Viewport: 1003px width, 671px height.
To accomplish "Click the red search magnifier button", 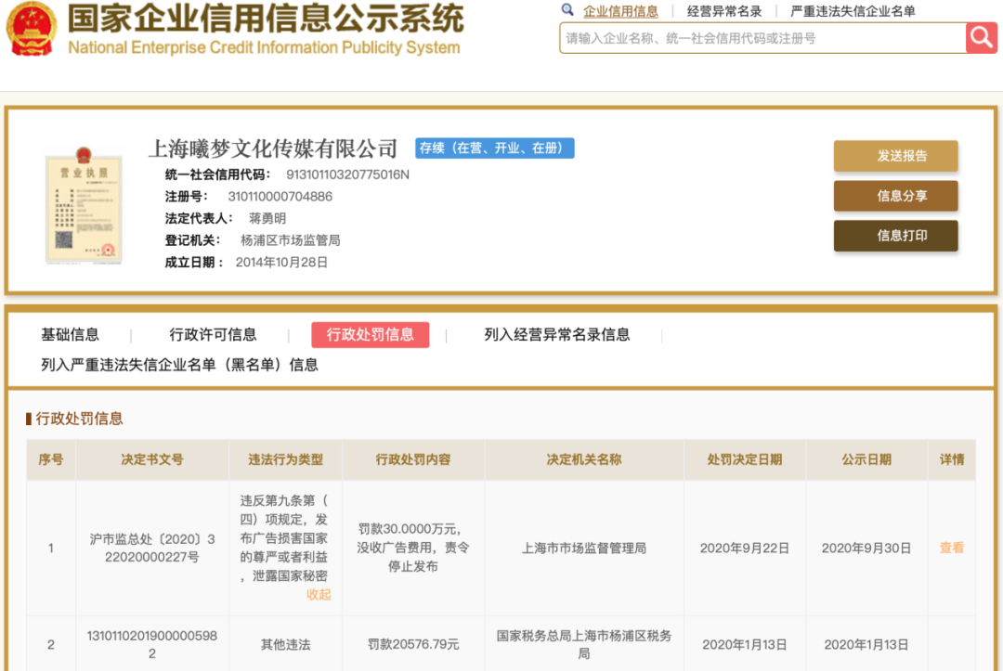I will 982,38.
